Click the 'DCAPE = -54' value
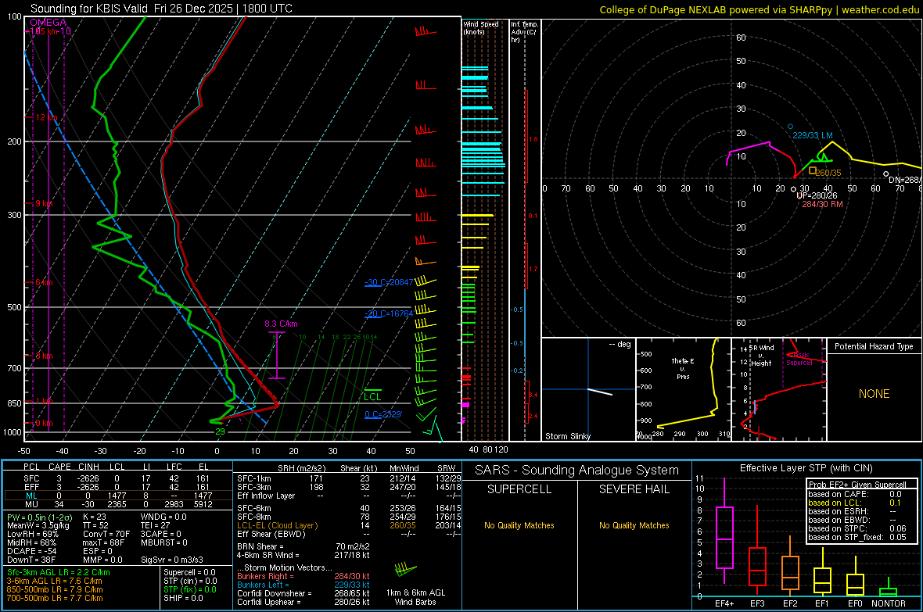This screenshot has width=923, height=612. pyautogui.click(x=31, y=551)
